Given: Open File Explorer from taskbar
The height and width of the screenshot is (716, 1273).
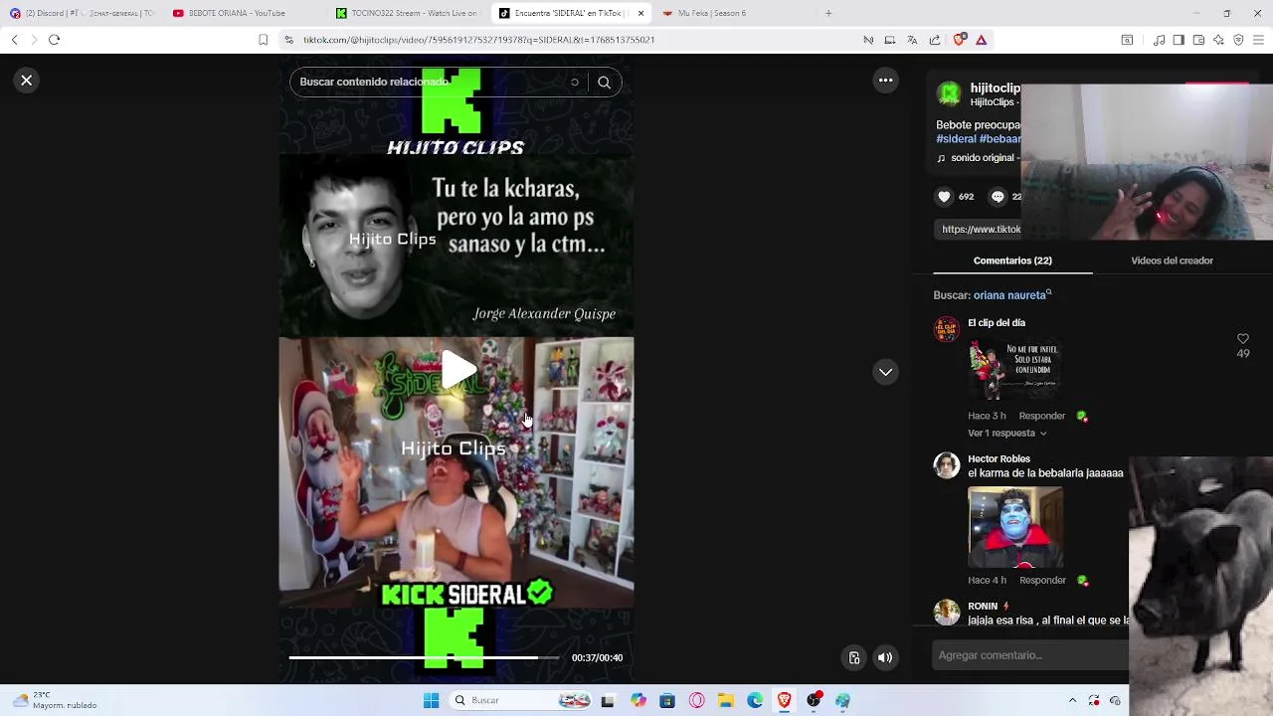Looking at the screenshot, I should click(726, 700).
